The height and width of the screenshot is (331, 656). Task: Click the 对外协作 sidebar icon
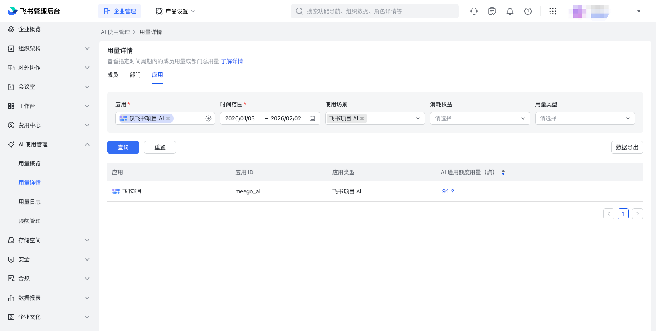pyautogui.click(x=11, y=68)
